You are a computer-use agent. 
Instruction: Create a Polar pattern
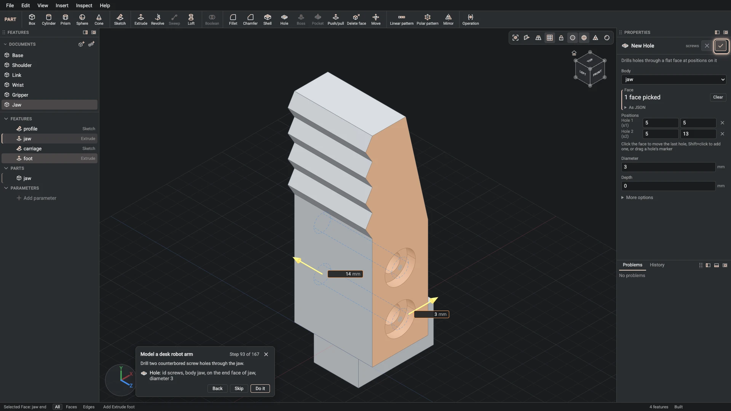(x=428, y=19)
